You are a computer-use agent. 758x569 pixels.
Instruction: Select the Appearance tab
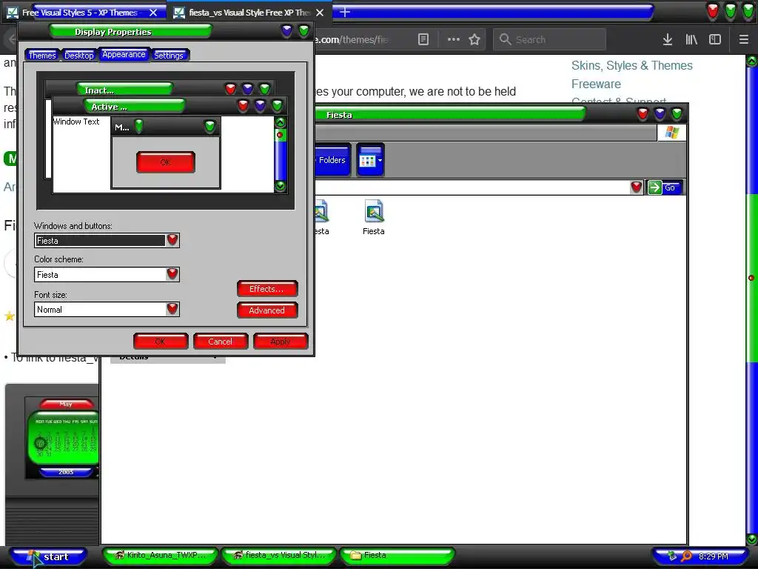point(124,54)
